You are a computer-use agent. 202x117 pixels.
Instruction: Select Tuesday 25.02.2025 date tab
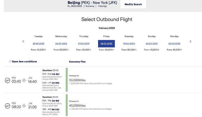tap(39, 44)
